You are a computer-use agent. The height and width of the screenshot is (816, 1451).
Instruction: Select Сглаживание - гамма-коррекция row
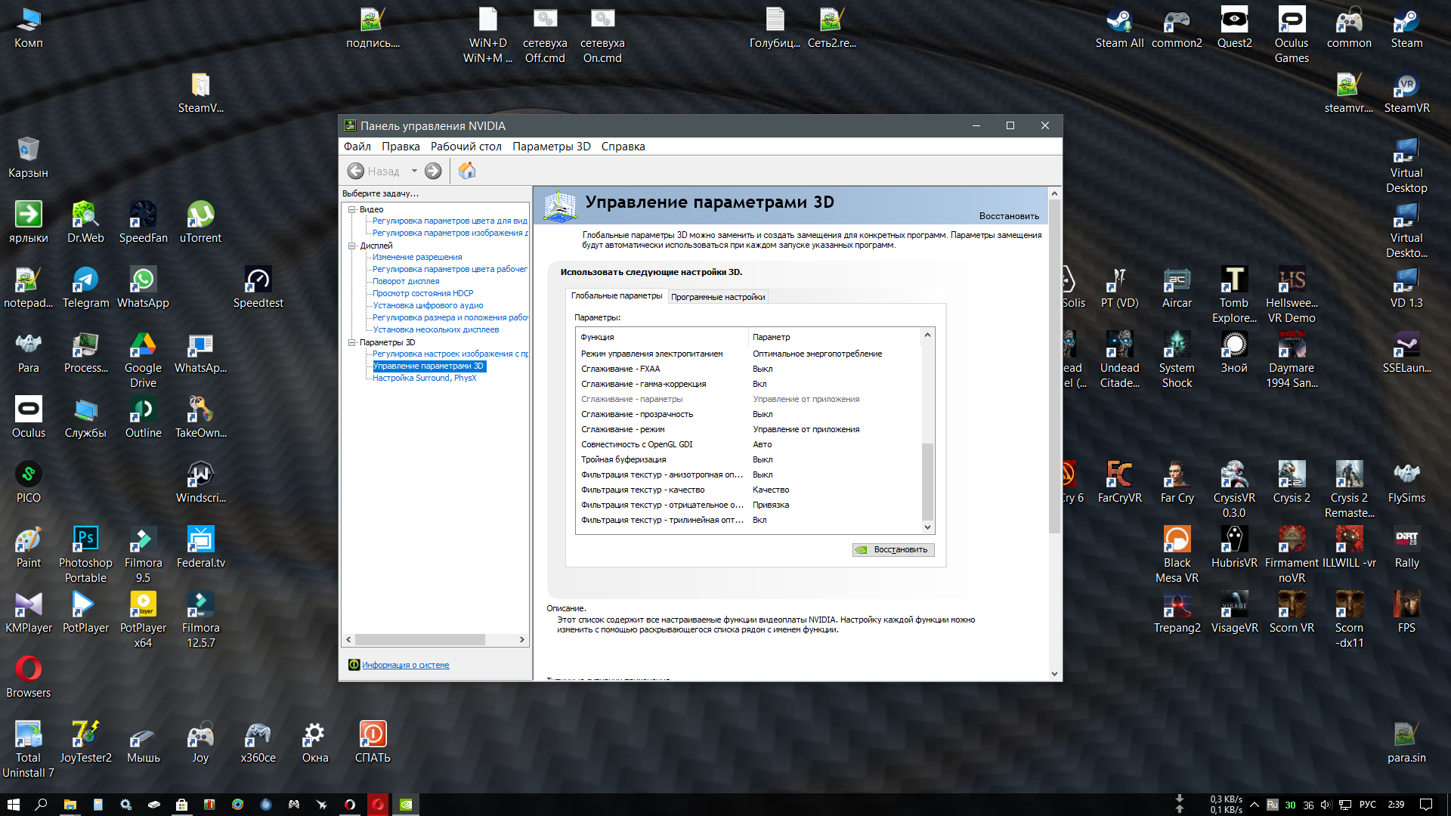point(748,384)
